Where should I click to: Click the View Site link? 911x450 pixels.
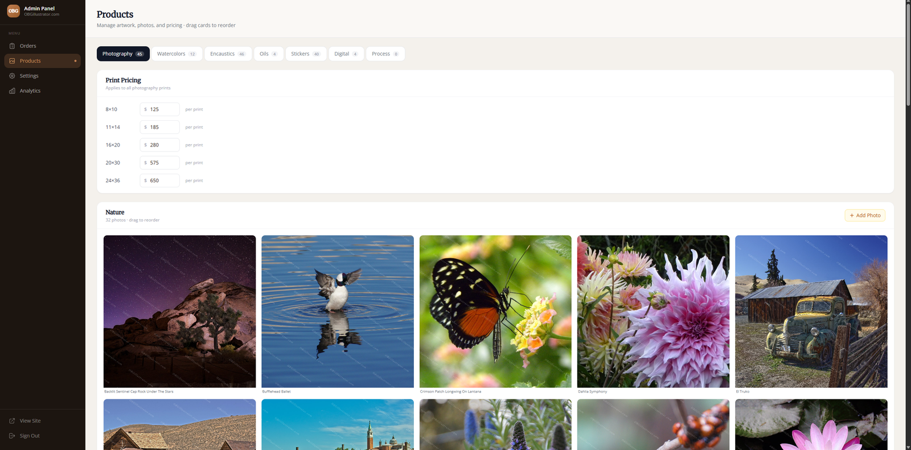click(42, 421)
